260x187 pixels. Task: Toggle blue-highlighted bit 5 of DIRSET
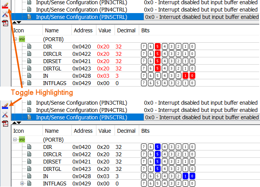158,161
